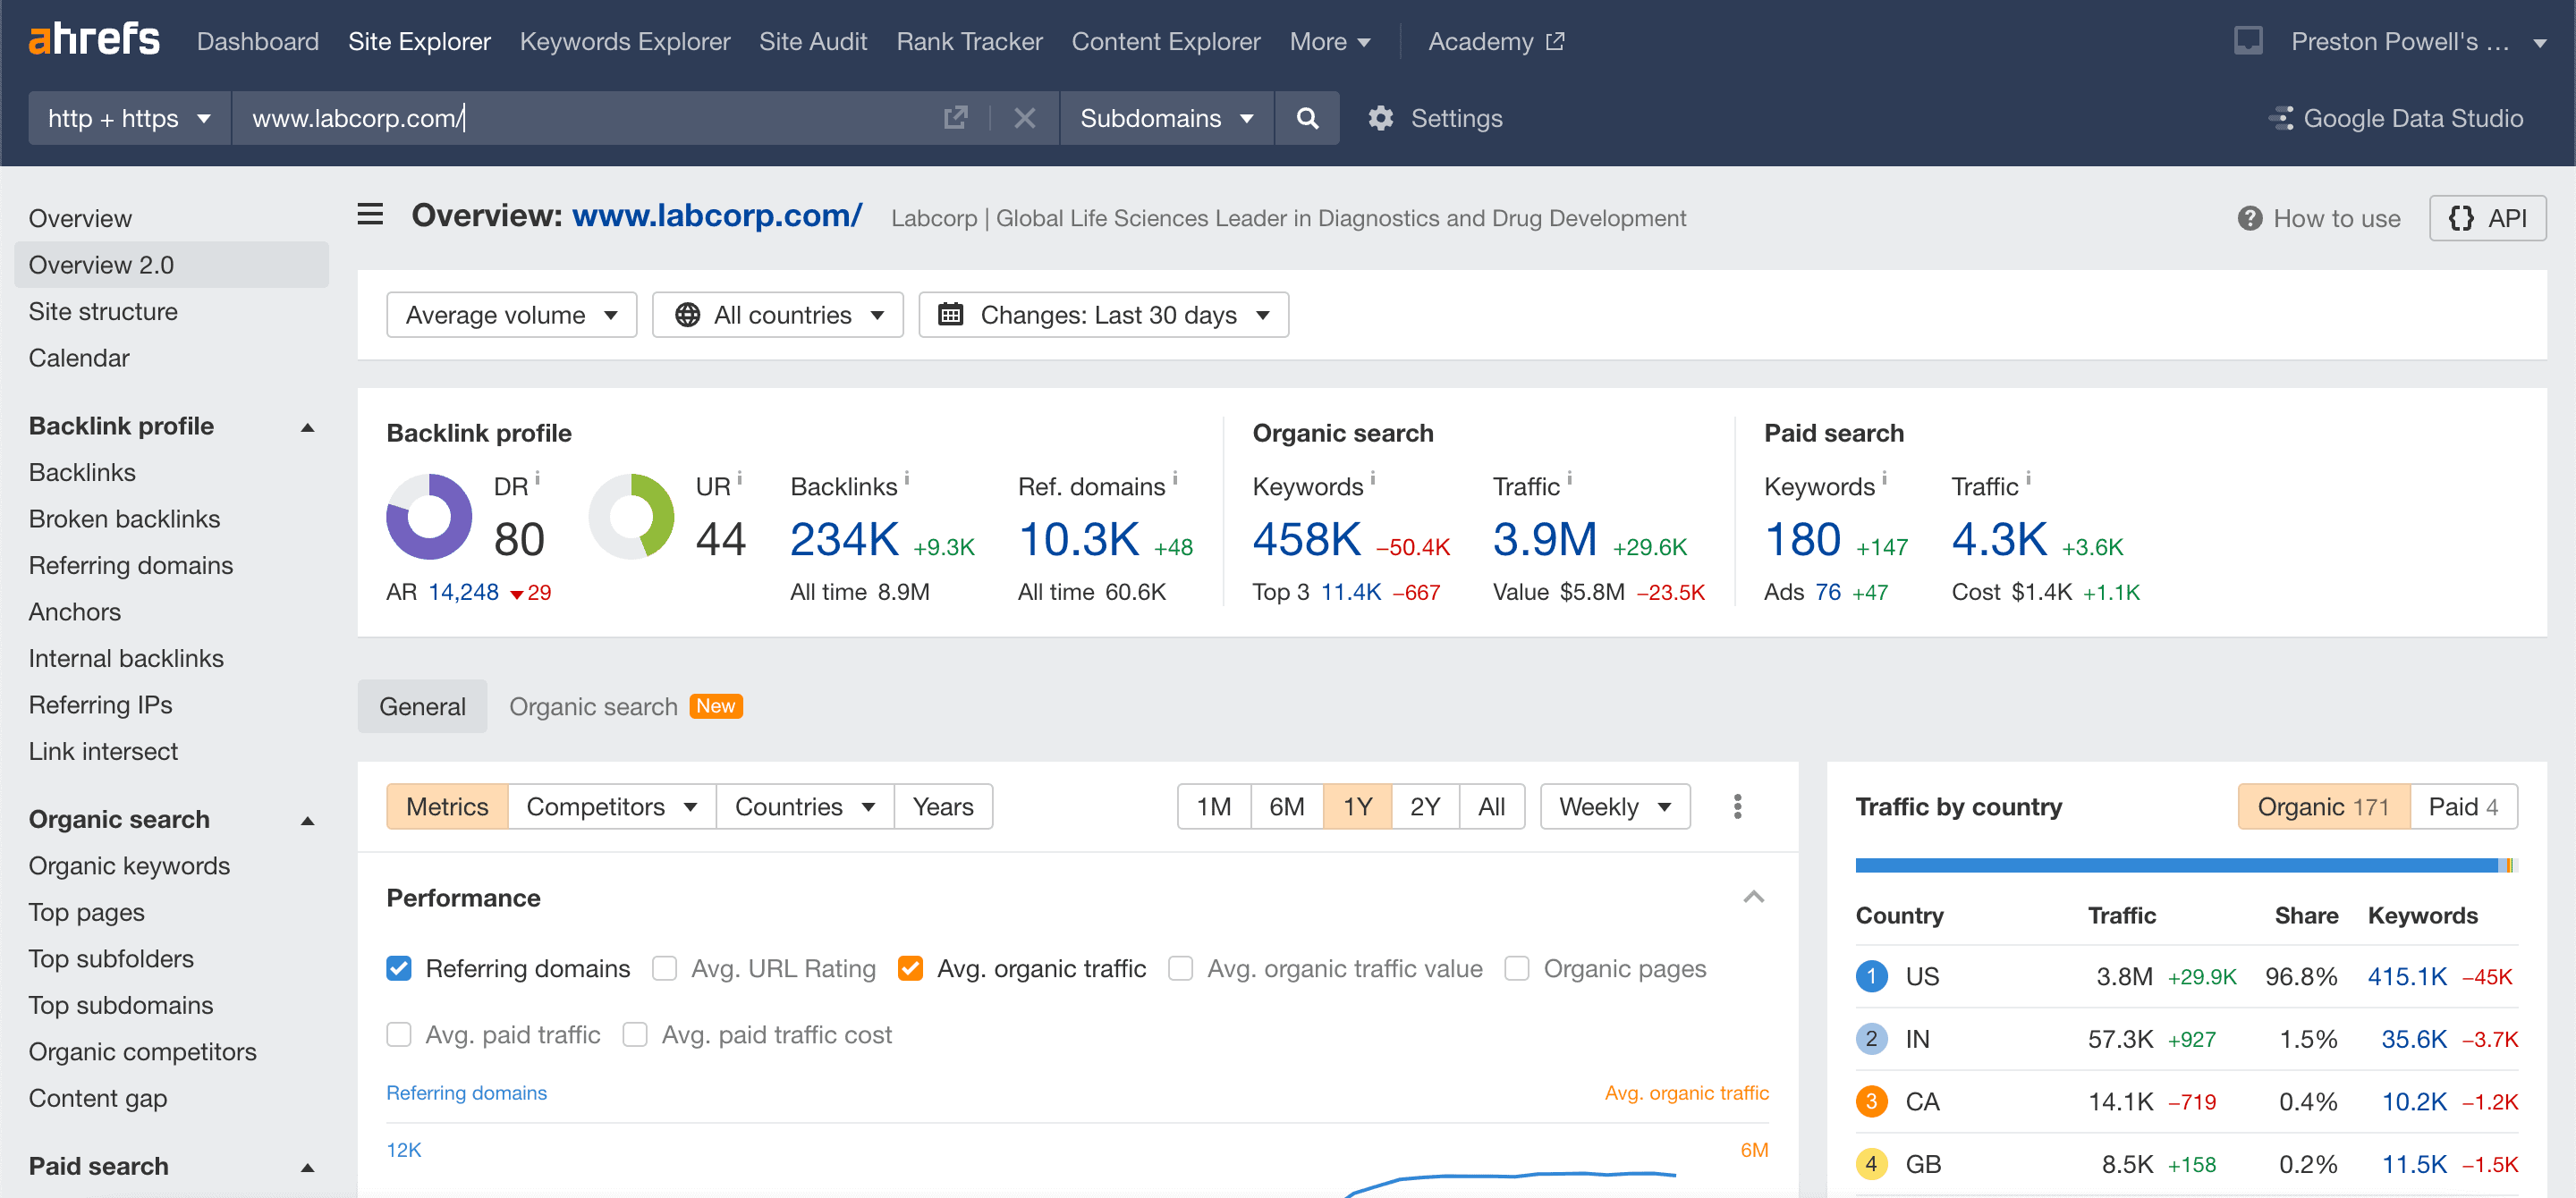Switch traffic by country to Paid
This screenshot has width=2576, height=1198.
coord(2463,806)
